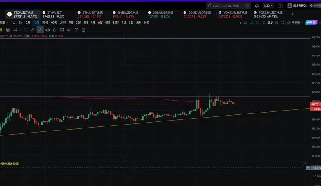Open the USD currency dropdown
Image resolution: width=321 pixels, height=186 pixels.
(268, 5)
